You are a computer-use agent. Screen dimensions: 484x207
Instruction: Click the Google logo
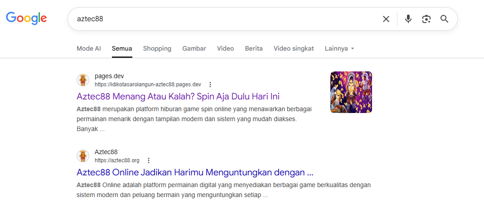coord(26,18)
